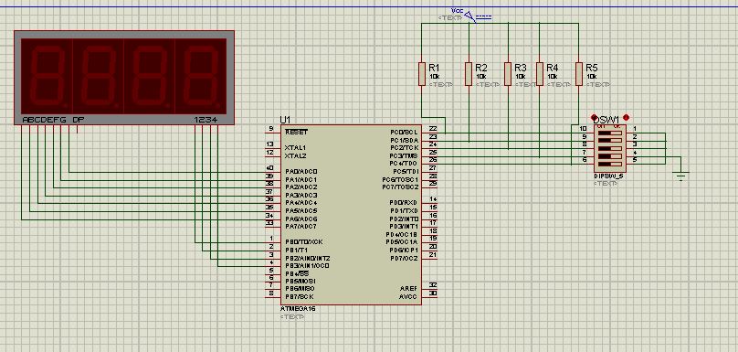
Task: Select the ATMEGA16 microcontroller U1 body
Action: point(351,215)
